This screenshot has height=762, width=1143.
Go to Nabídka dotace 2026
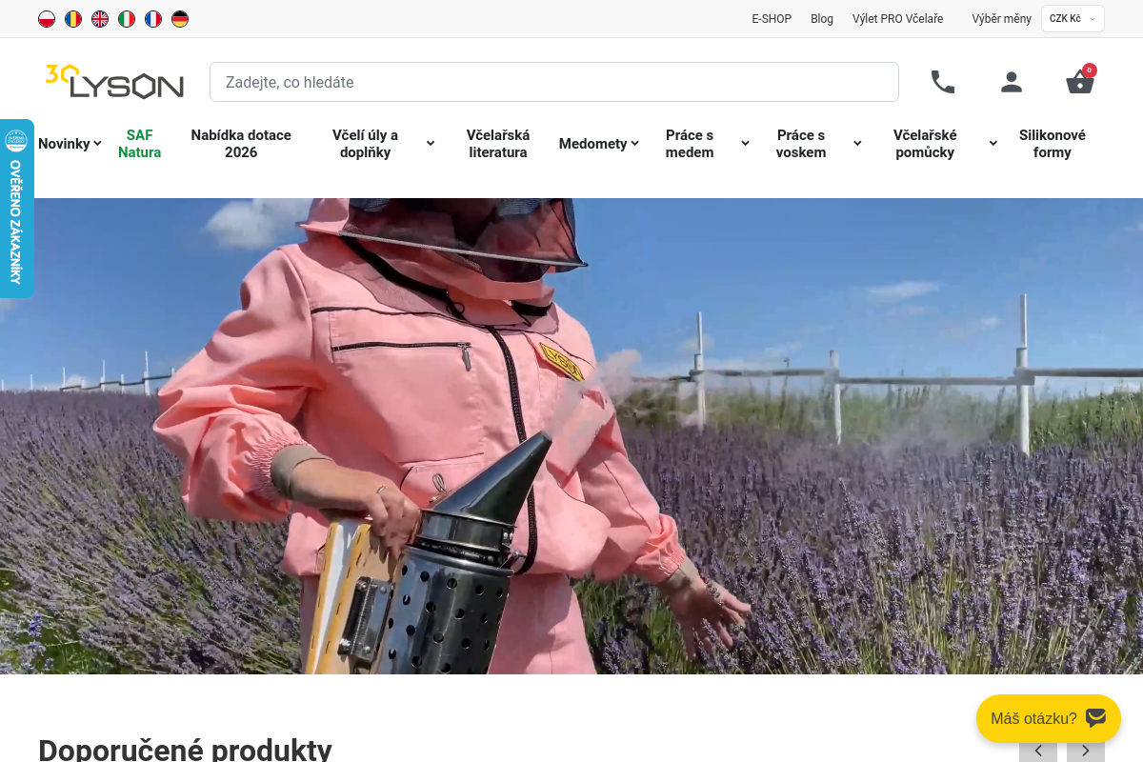(x=241, y=144)
